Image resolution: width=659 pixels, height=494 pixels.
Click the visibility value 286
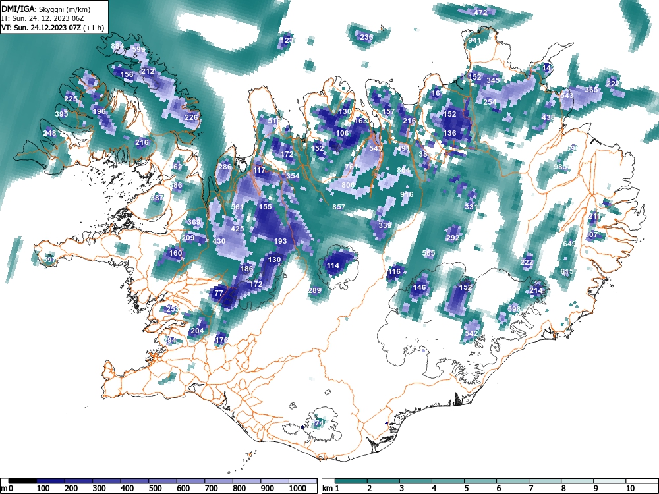coord(225,167)
